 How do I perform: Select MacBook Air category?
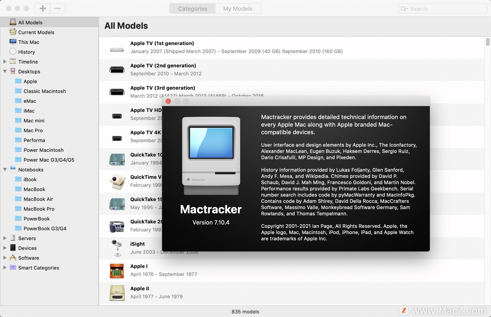[38, 199]
